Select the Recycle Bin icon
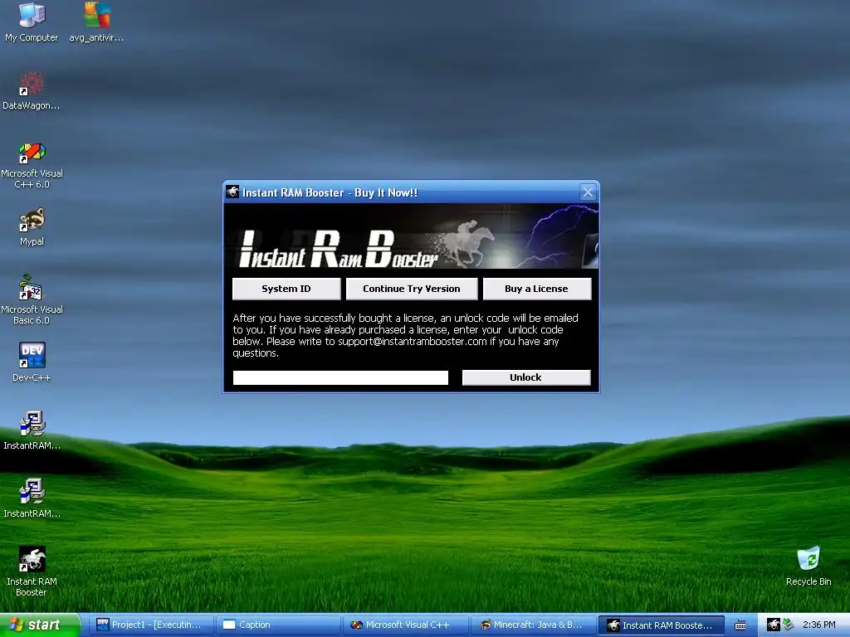 pyautogui.click(x=808, y=566)
